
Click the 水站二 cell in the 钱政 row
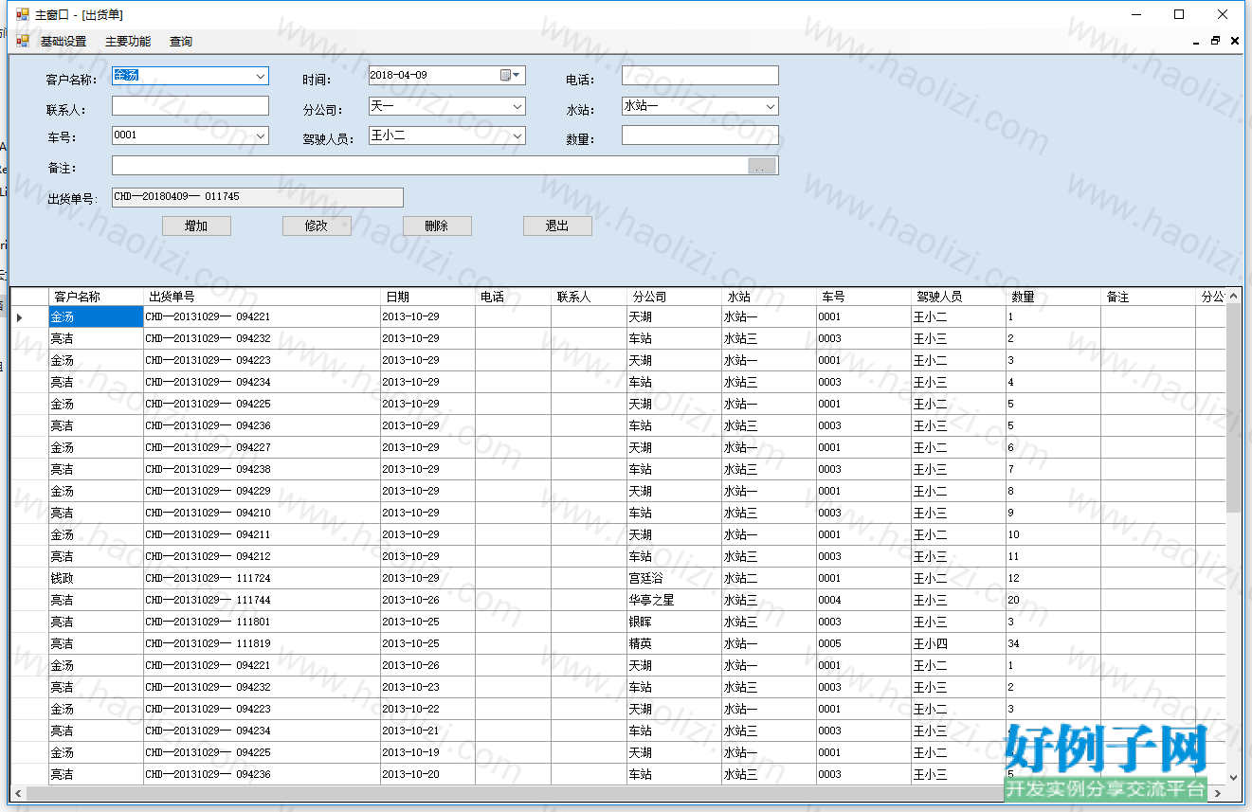pyautogui.click(x=769, y=579)
